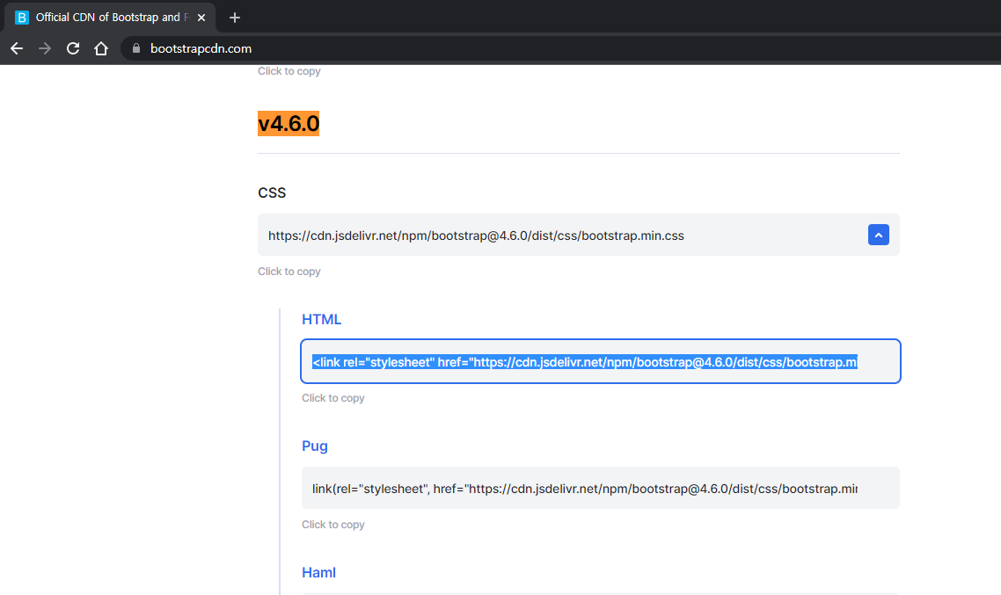Click the v4.6.0 version heading
This screenshot has width=1001, height=595.
289,123
